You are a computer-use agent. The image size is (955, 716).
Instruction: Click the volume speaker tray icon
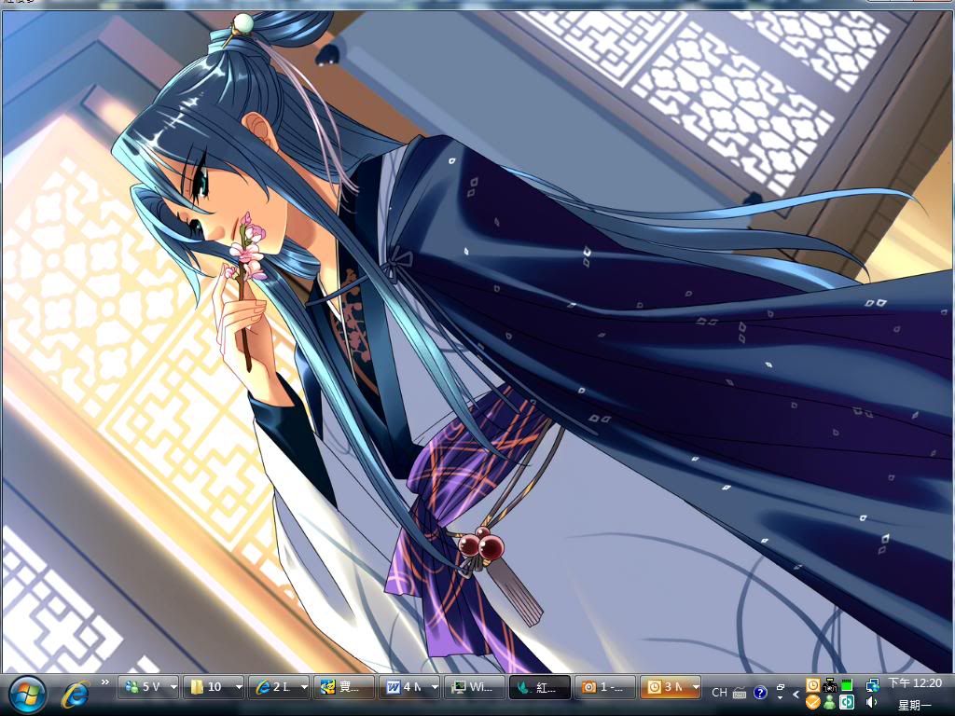(x=873, y=702)
